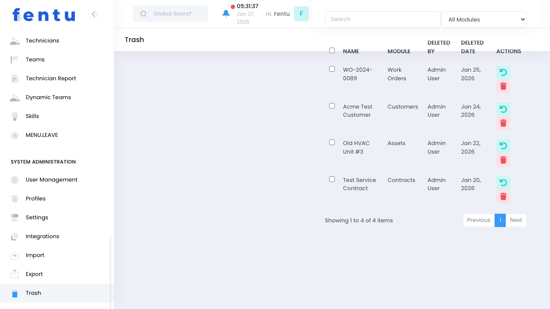
Task: Open Export menu item
Action: tap(57, 274)
